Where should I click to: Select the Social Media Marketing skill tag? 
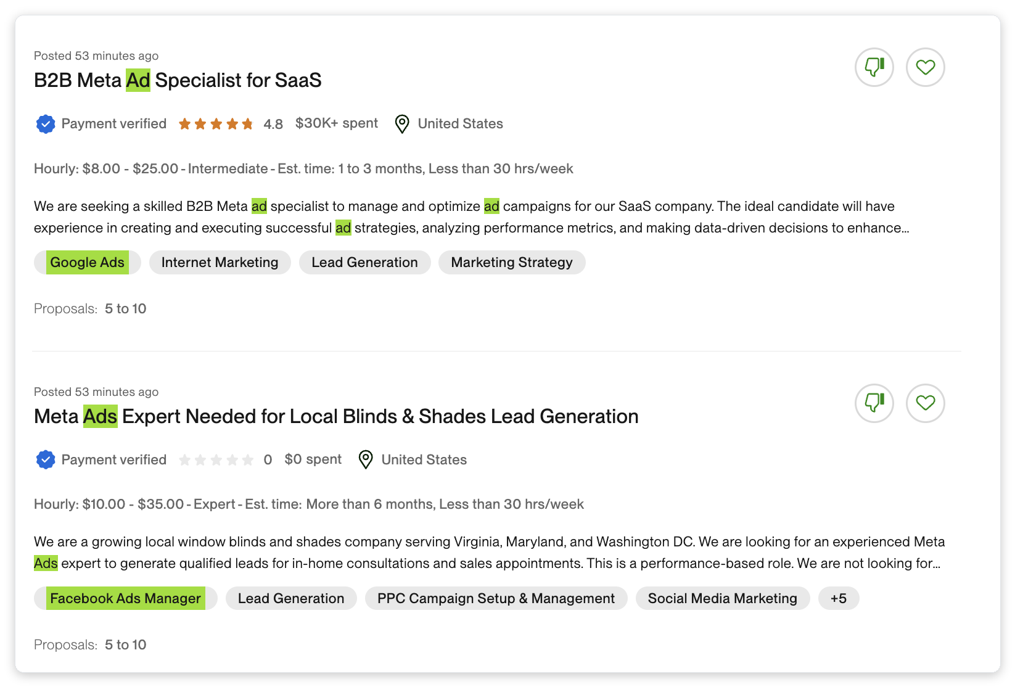[x=722, y=598]
